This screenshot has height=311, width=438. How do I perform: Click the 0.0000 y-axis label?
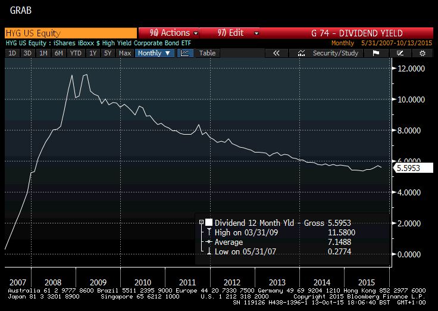[x=409, y=254]
